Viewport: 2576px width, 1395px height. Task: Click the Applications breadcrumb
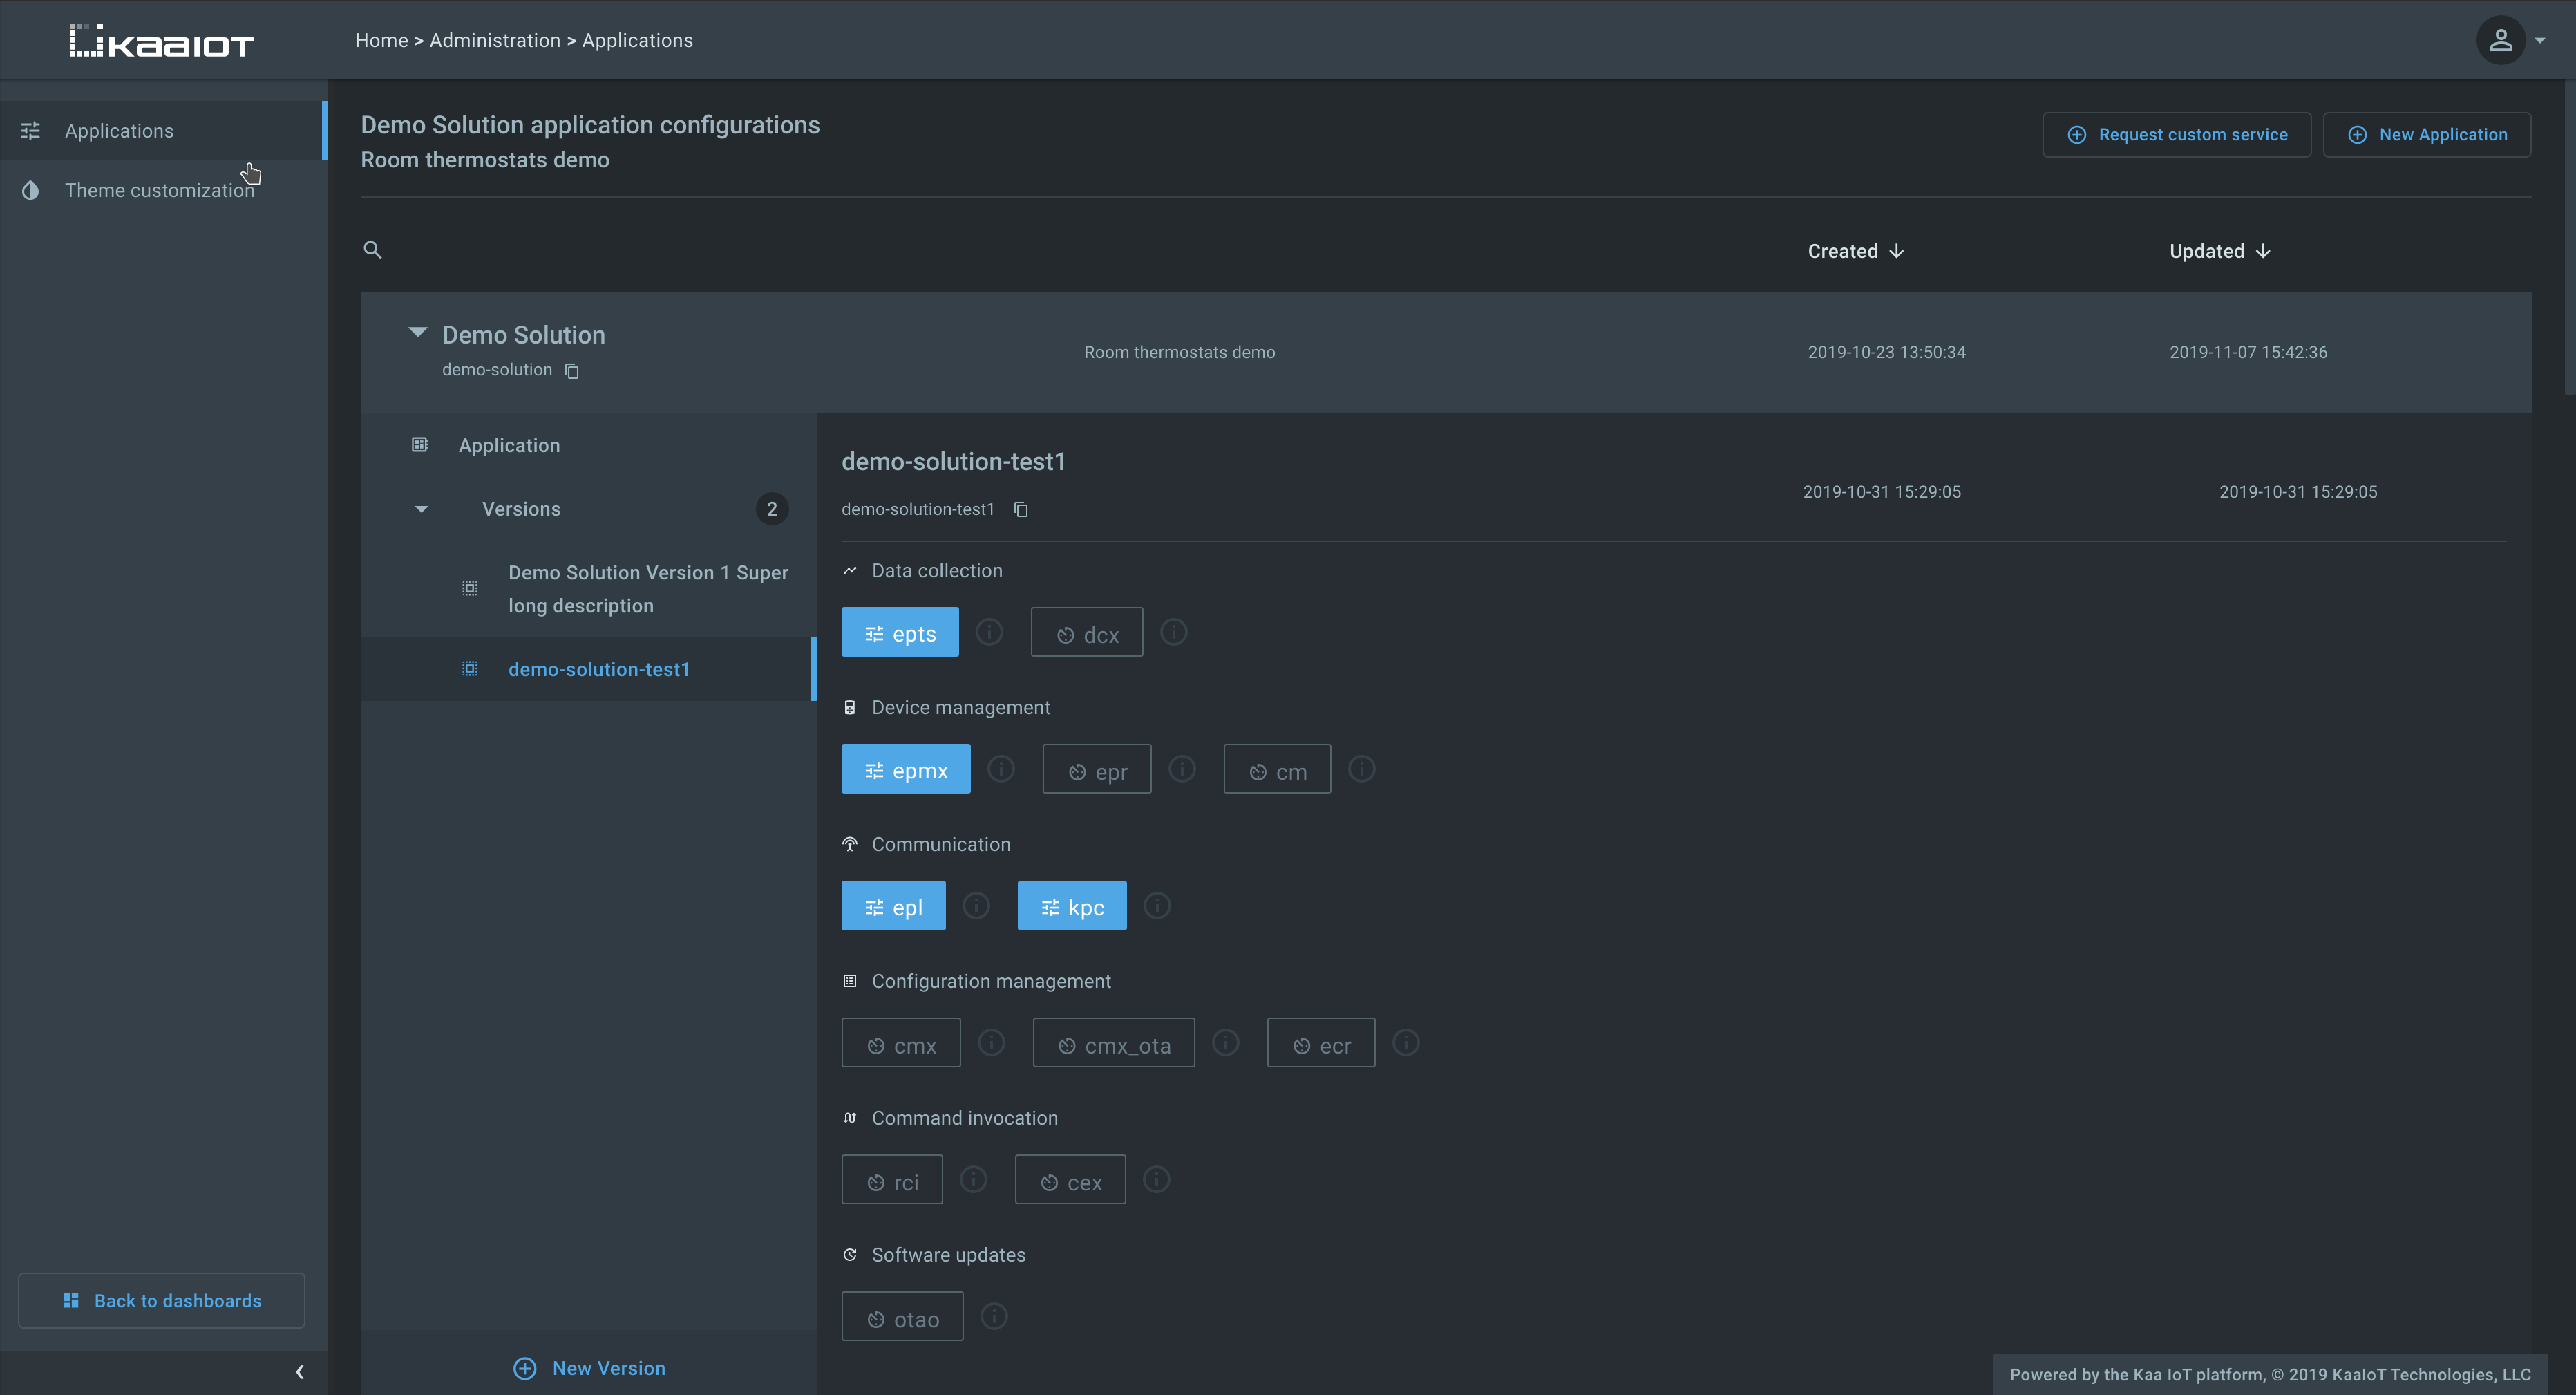(637, 40)
